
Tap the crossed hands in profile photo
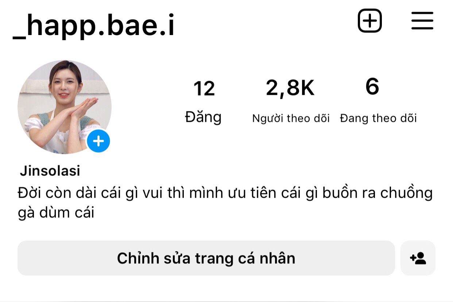[81, 107]
